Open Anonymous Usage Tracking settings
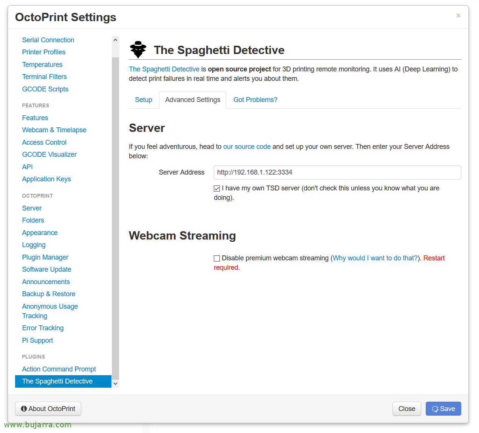 [x=50, y=311]
